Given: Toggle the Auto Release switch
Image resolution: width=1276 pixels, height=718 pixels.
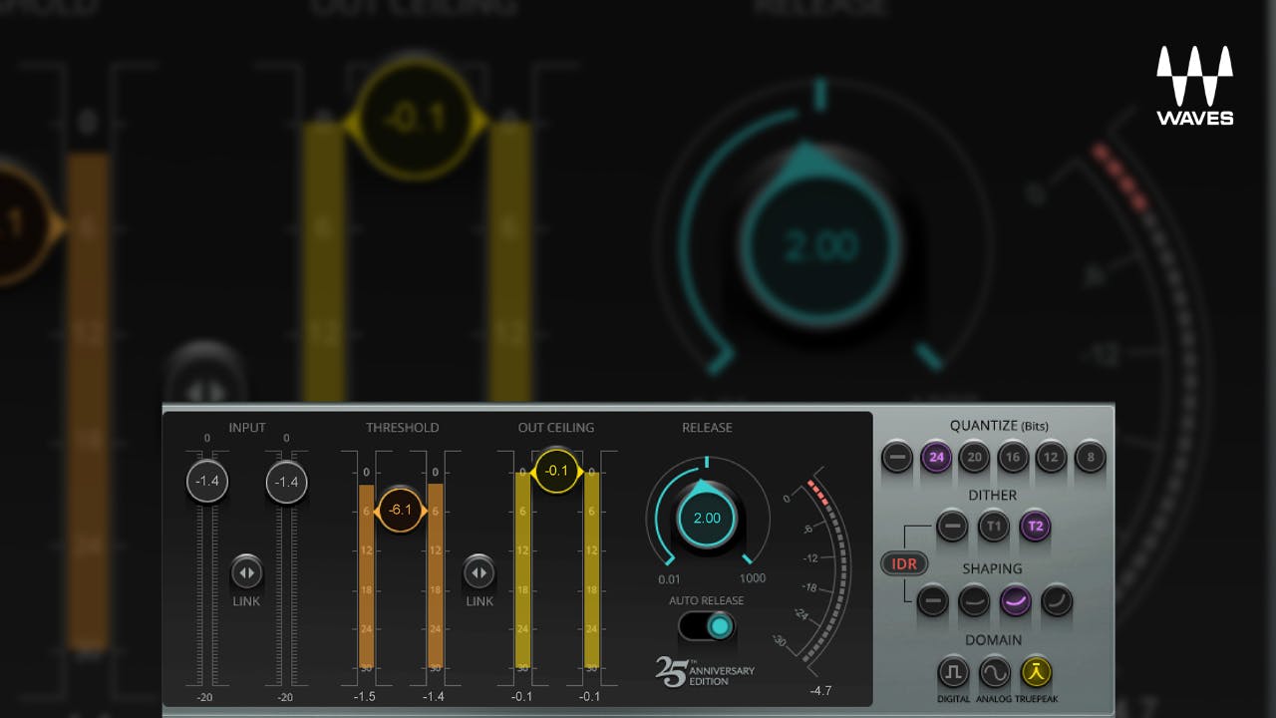Looking at the screenshot, I should [x=707, y=626].
